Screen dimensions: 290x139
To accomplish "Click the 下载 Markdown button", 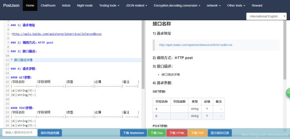I will [x=133, y=133].
